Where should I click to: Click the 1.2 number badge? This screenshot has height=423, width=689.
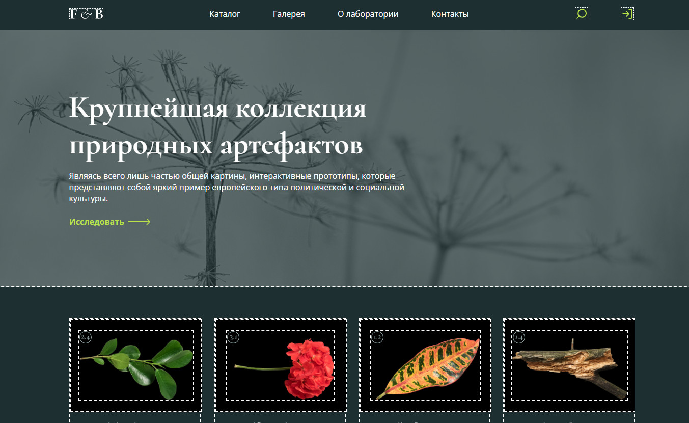(377, 337)
